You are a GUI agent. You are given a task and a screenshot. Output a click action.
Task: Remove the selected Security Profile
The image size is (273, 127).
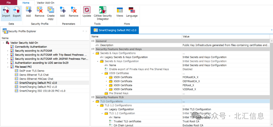tap(39, 12)
